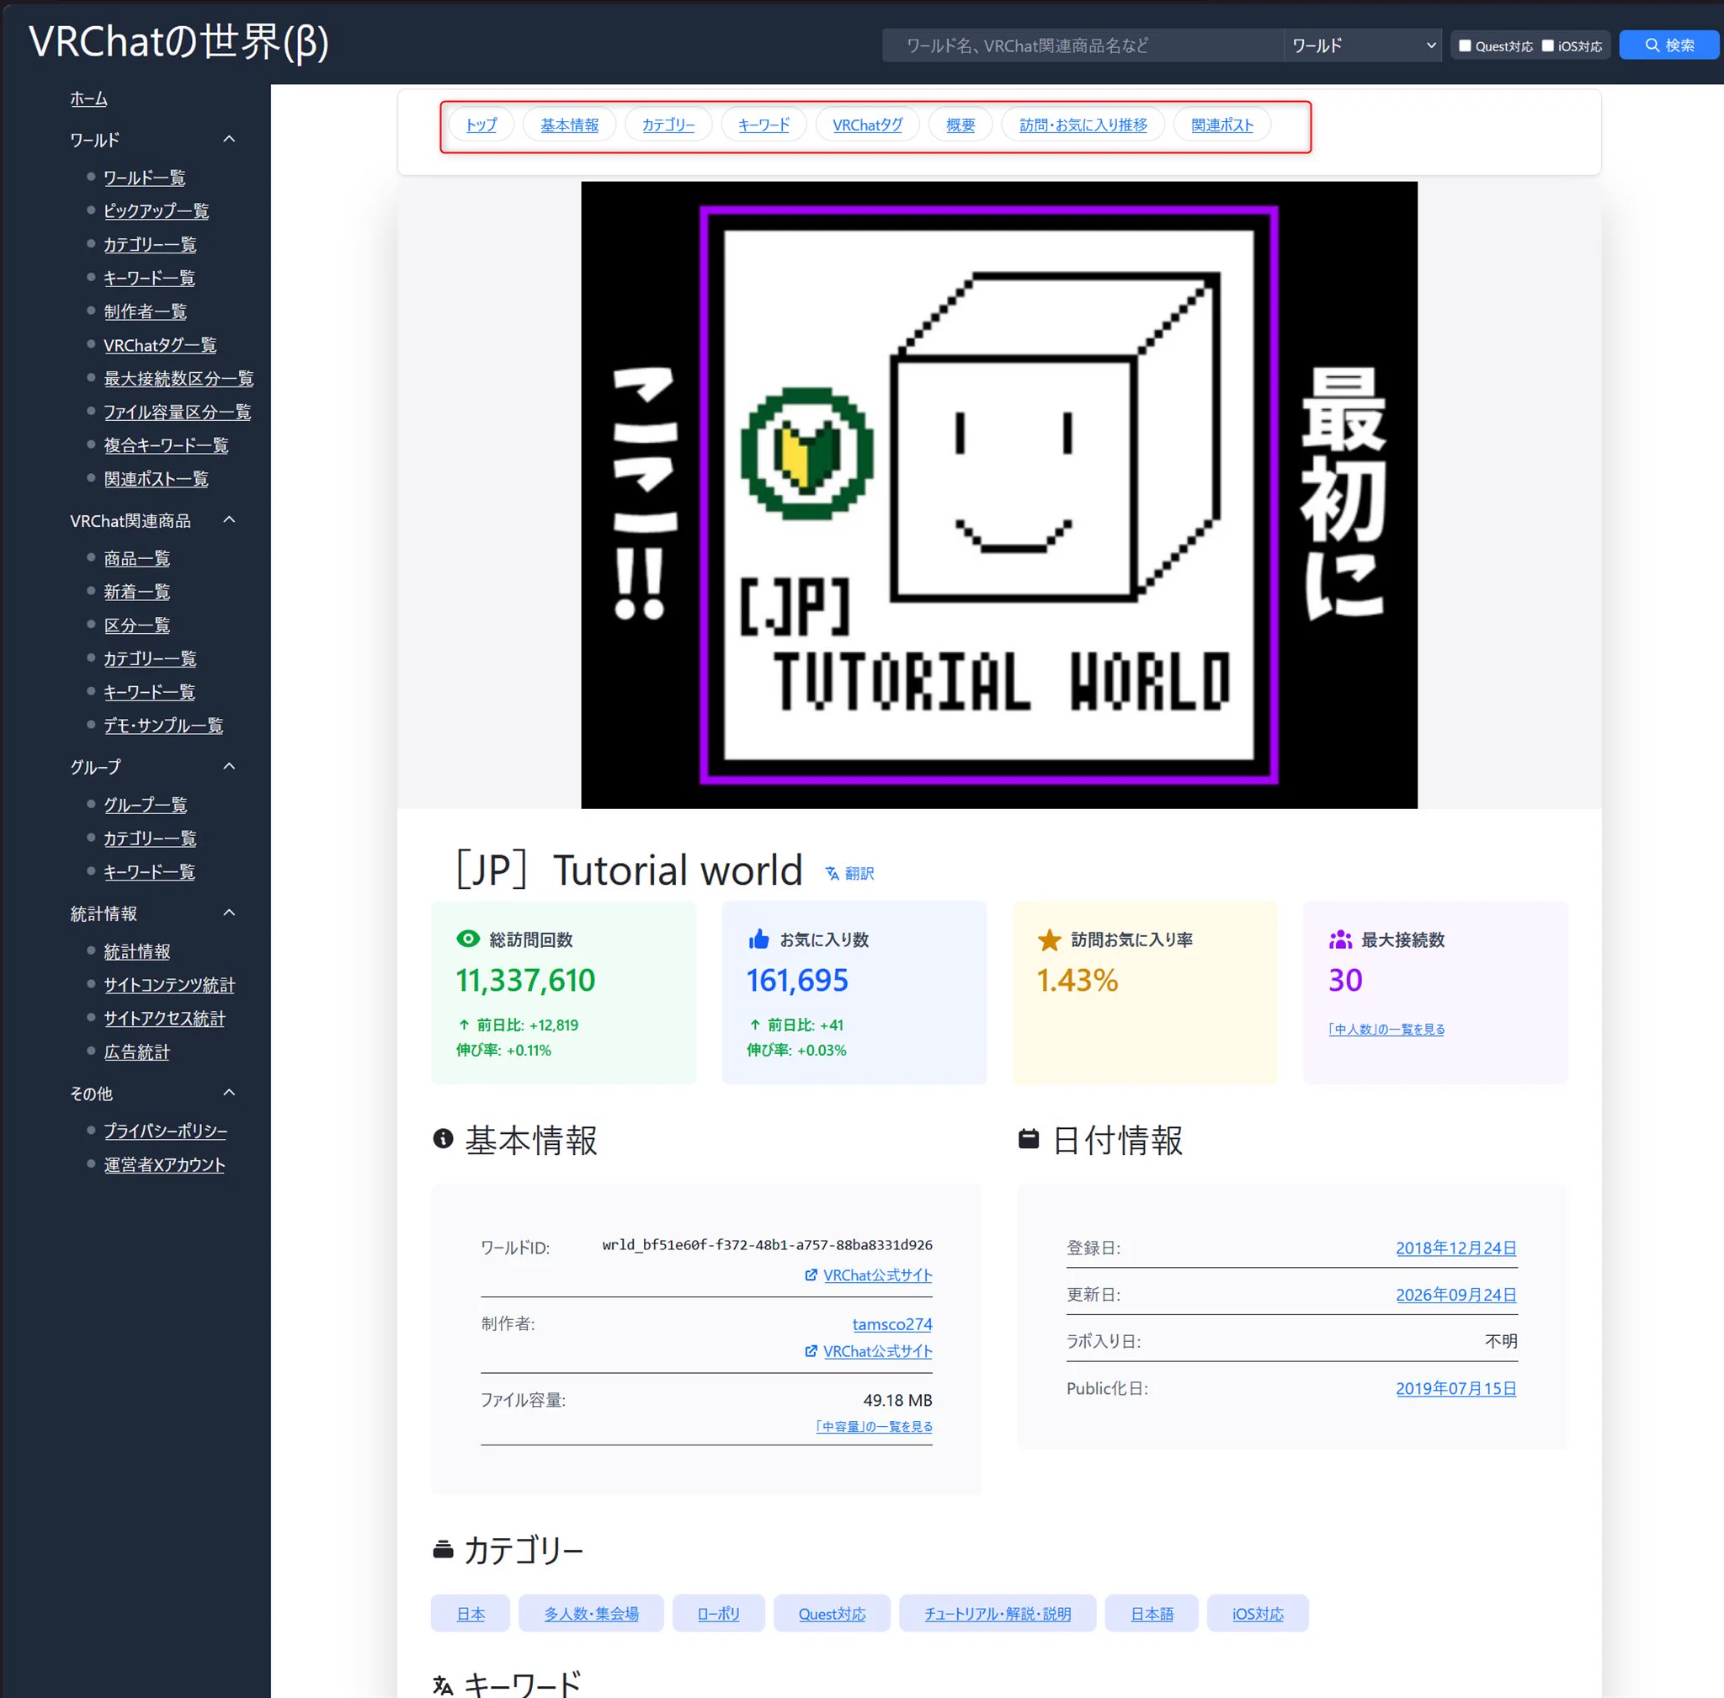This screenshot has width=1724, height=1698.
Task: Click the language icon beside キーワード heading
Action: pos(444,1685)
